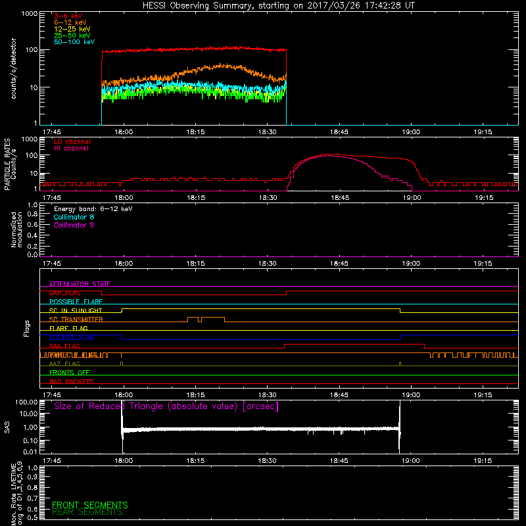Click the 17:45 tick label of the SAS panel
The height and width of the screenshot is (526, 526).
point(52,461)
